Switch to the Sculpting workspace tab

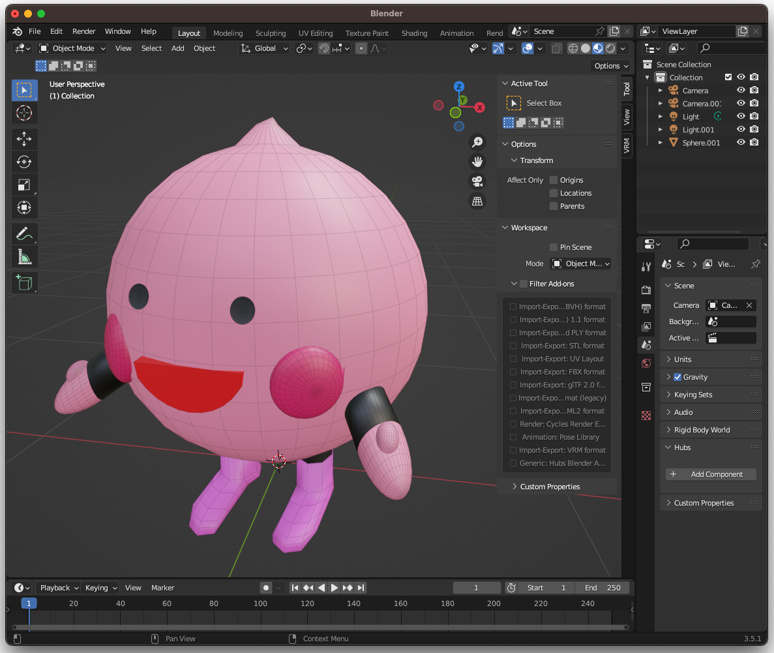point(270,33)
